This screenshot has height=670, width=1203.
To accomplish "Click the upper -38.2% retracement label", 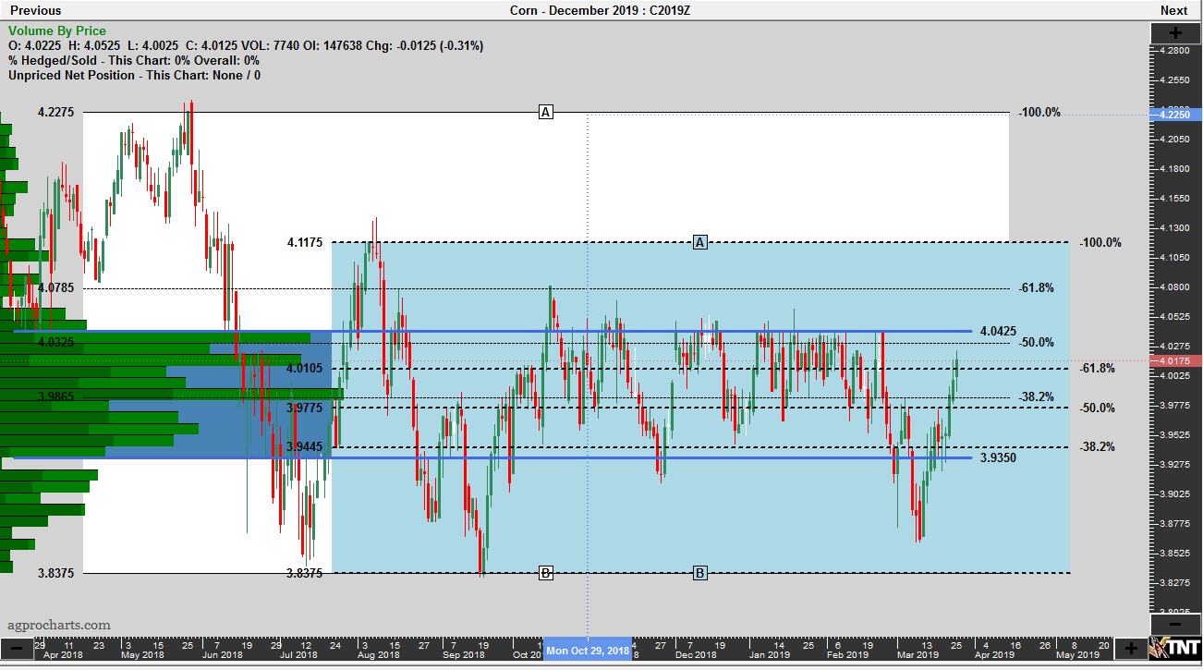I will pos(1036,396).
